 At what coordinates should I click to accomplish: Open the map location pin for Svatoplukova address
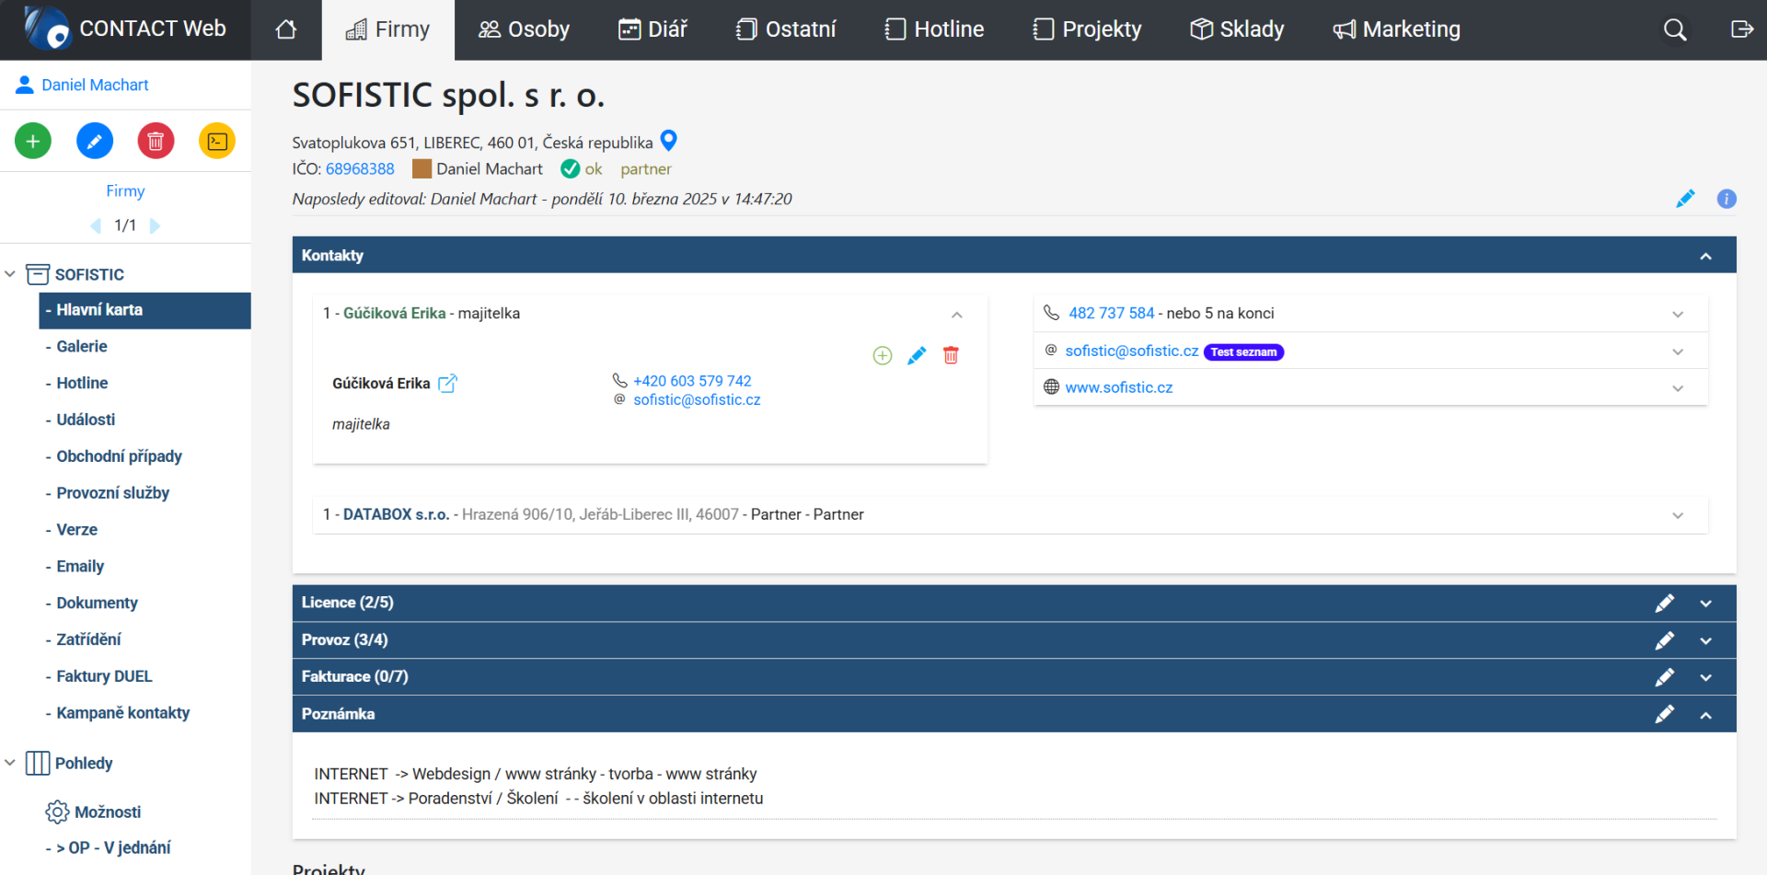[668, 141]
